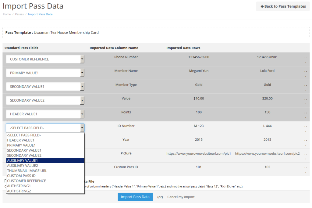Click the Standard Pass Fields header

tap(21, 48)
